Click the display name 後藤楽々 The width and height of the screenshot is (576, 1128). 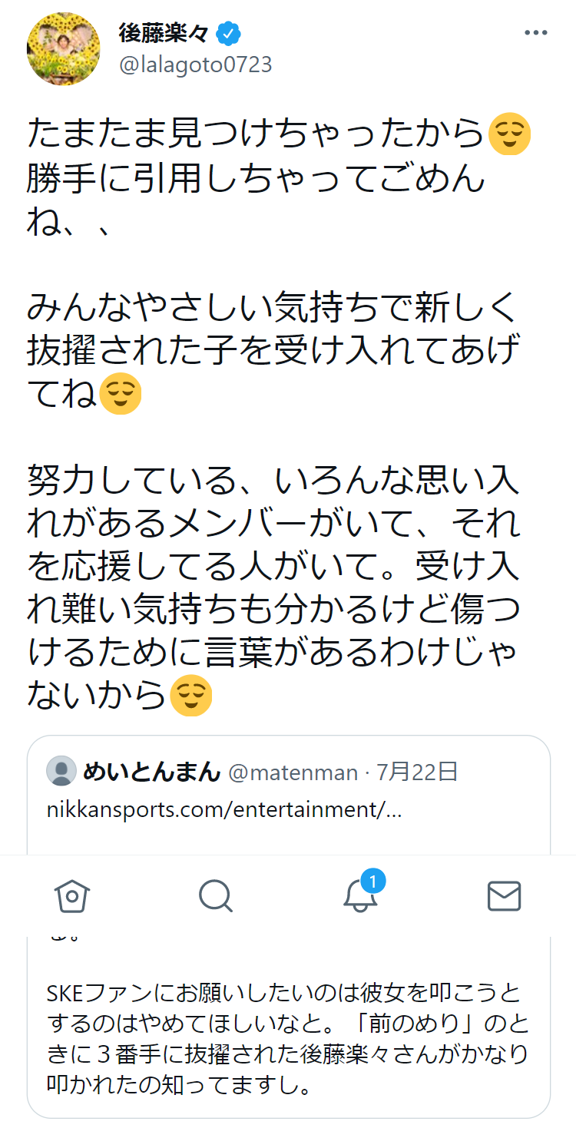pos(164,33)
